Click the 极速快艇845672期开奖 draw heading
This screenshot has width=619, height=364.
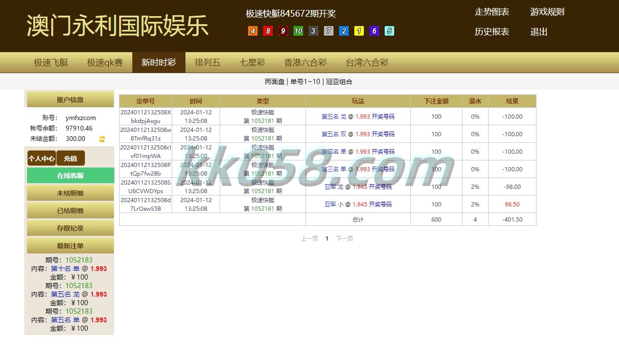(x=291, y=14)
